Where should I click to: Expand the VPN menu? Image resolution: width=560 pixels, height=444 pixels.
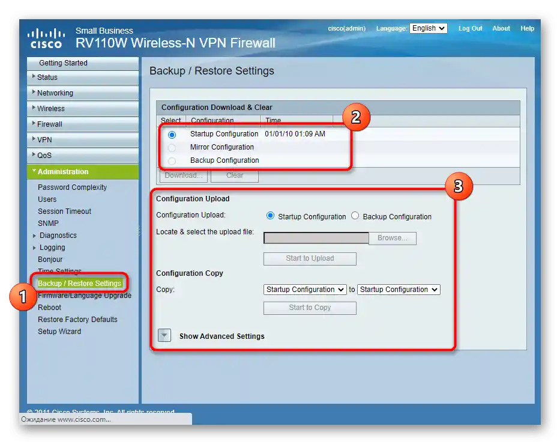click(x=82, y=140)
